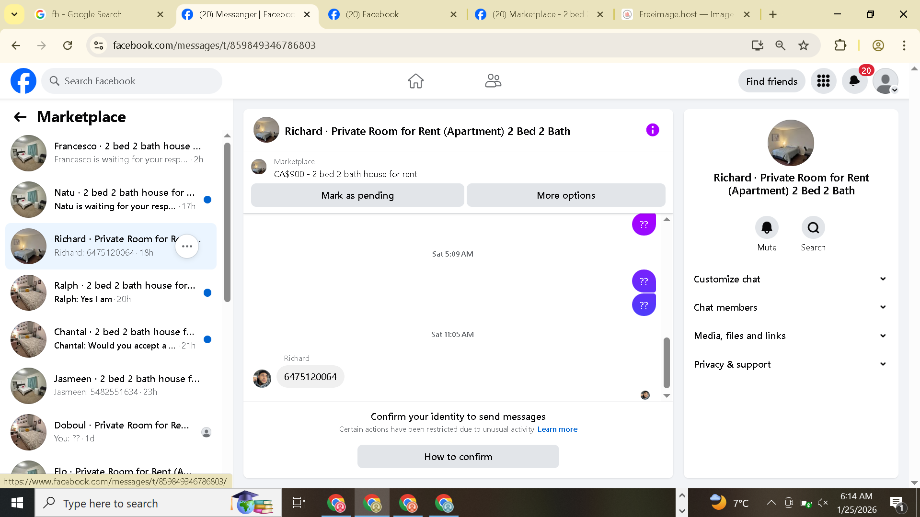The width and height of the screenshot is (920, 517).
Task: Open the Windows Start menu
Action: click(x=17, y=503)
